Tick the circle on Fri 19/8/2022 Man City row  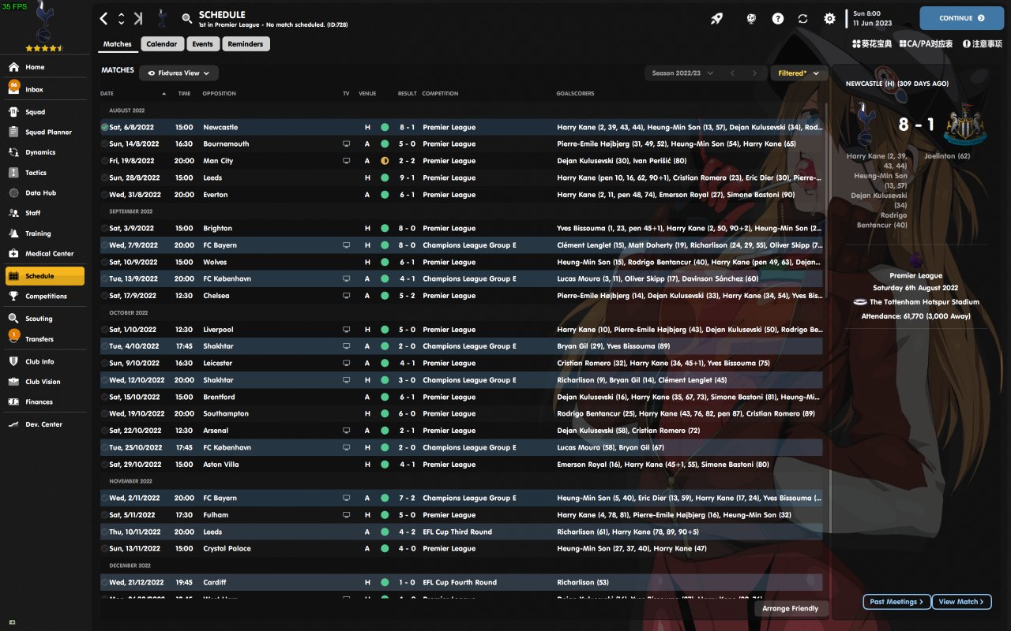105,161
